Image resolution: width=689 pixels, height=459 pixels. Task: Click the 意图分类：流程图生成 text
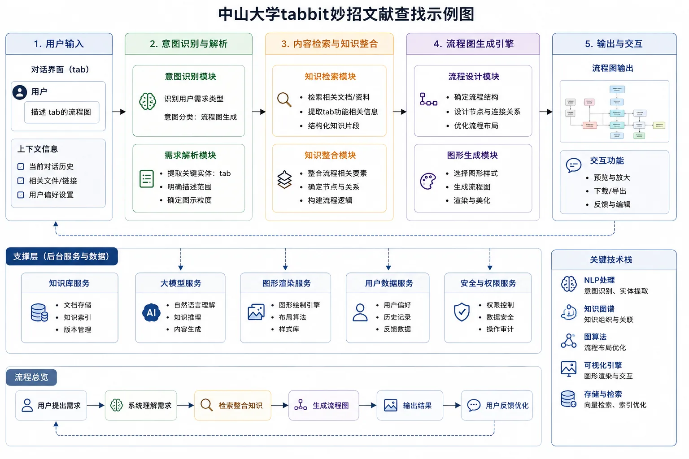pos(201,117)
